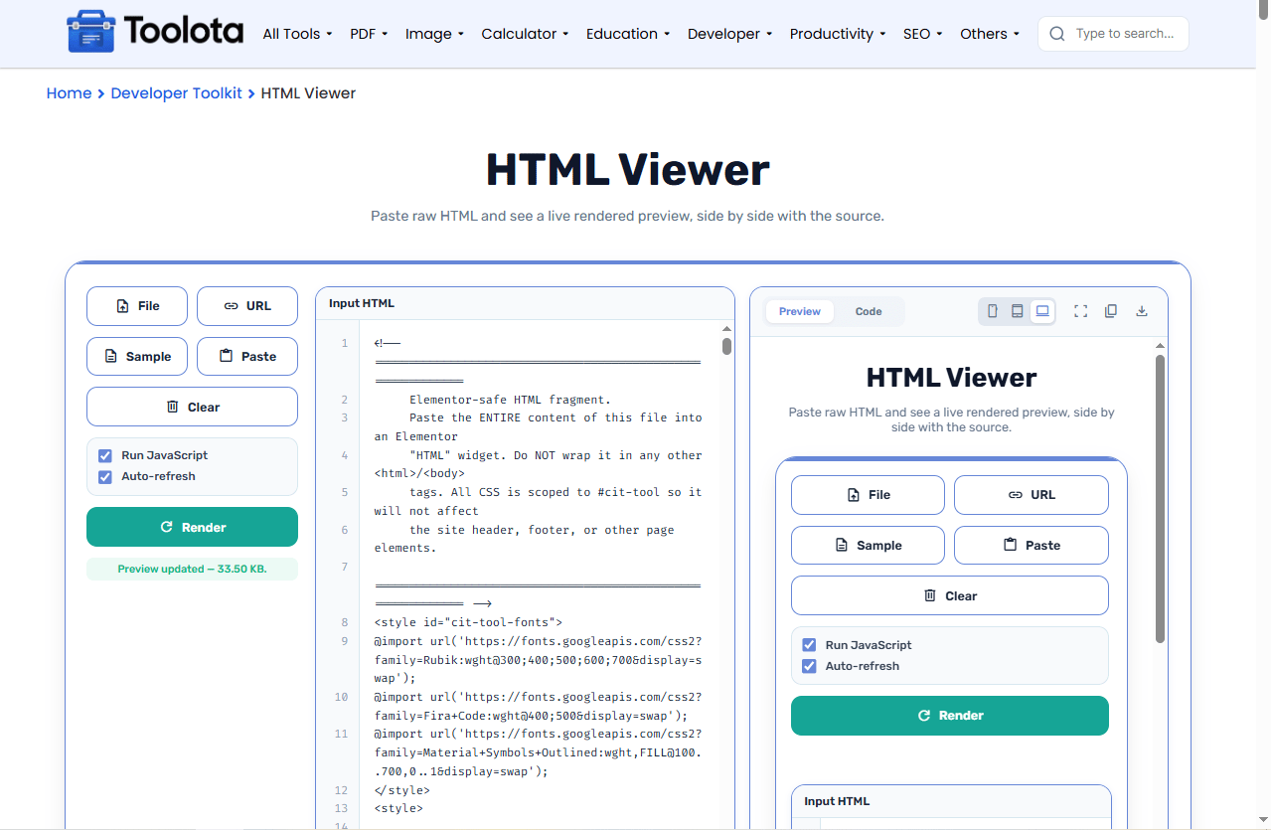This screenshot has width=1271, height=830.
Task: Expand the SEO dropdown menu
Action: pos(923,34)
